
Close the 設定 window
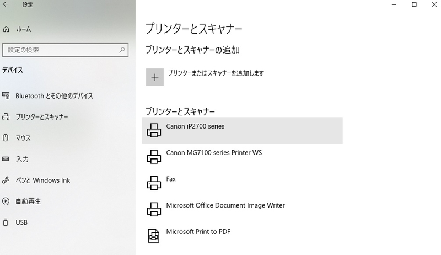(x=434, y=4)
